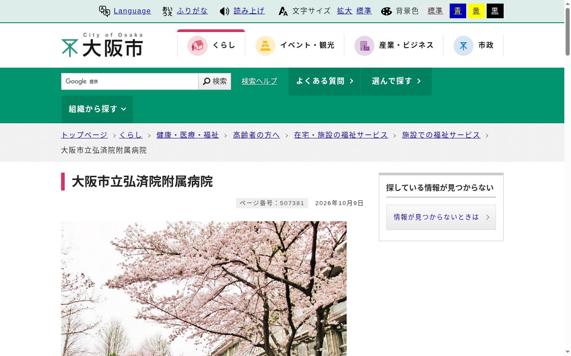Click the blue 市政 city emblem icon

463,45
